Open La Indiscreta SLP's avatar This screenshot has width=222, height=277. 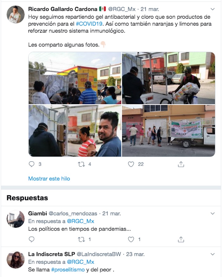(x=16, y=260)
